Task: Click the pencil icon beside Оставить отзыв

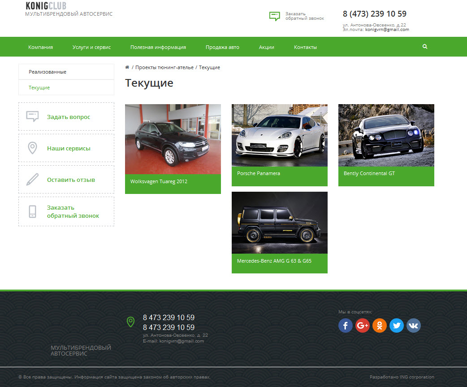Action: pos(32,179)
